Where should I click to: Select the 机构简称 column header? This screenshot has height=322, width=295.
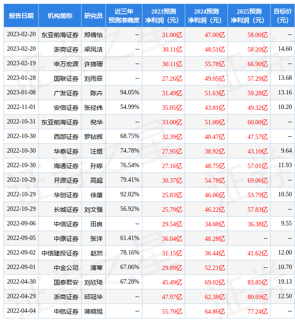pyautogui.click(x=60, y=15)
